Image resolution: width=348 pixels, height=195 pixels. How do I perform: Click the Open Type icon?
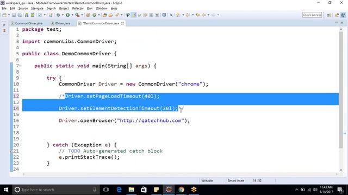105,15
